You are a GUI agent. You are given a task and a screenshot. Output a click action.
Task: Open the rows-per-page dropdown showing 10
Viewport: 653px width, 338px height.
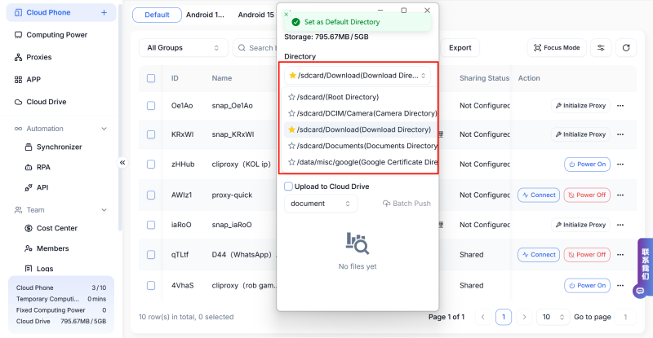pyautogui.click(x=553, y=317)
